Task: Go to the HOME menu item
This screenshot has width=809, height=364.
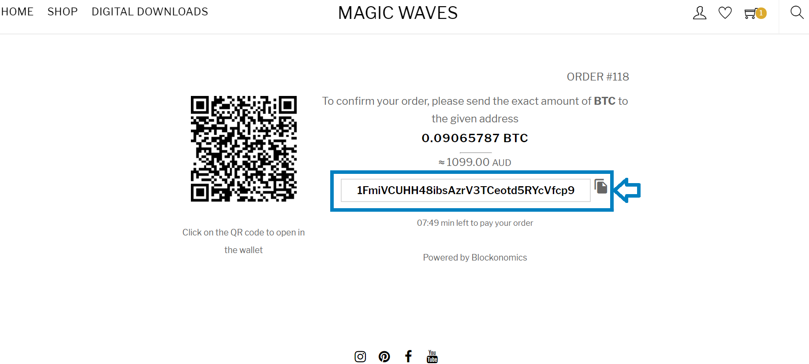Action: point(17,12)
